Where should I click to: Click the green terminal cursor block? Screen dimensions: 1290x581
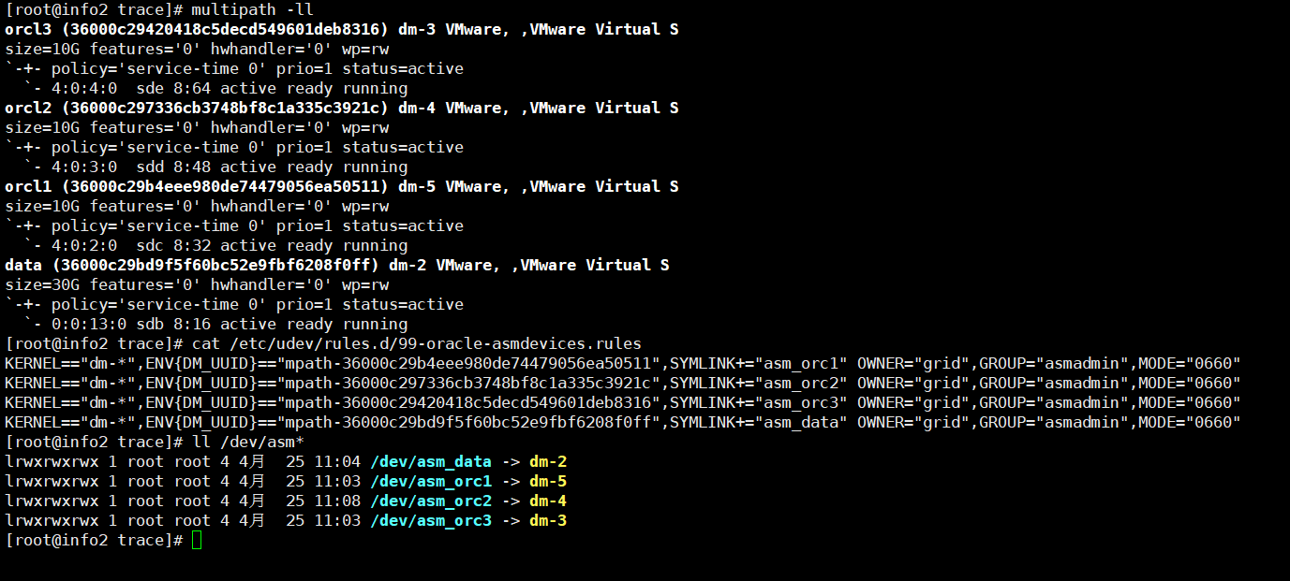pyautogui.click(x=197, y=541)
